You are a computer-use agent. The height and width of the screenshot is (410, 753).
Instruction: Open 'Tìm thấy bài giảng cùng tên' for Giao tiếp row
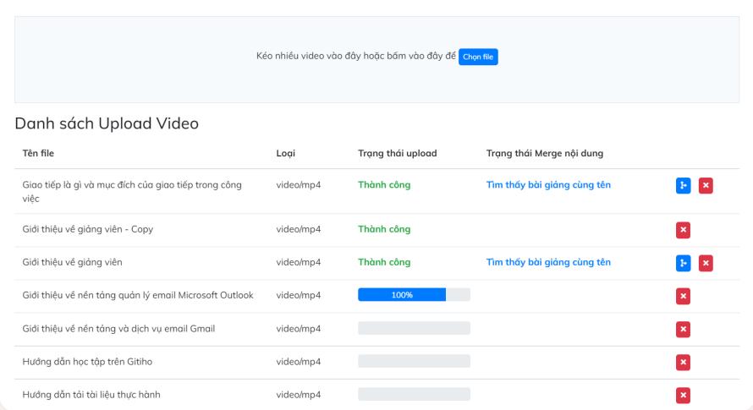[x=548, y=185]
